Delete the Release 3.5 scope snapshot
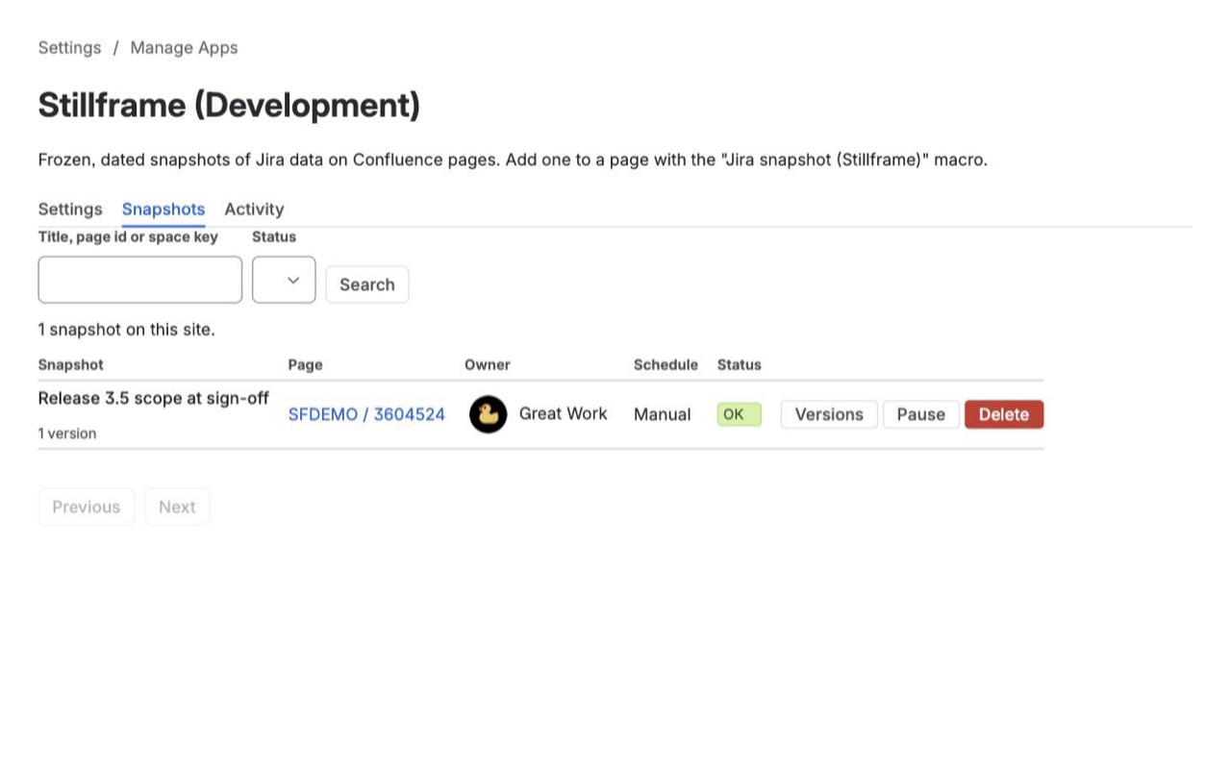This screenshot has height=769, width=1231. tap(1004, 414)
